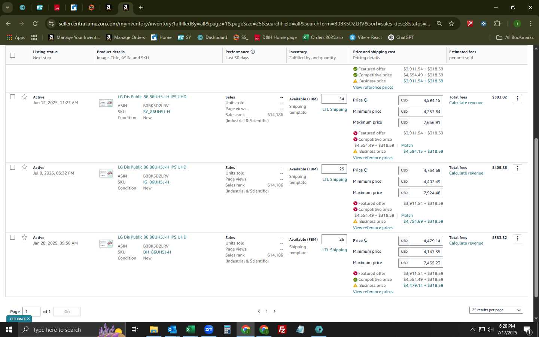
Task: Open Zoom app from the taskbar
Action: point(208,330)
